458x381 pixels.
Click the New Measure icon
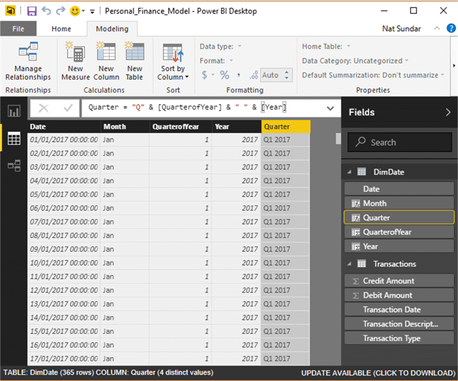coord(75,62)
